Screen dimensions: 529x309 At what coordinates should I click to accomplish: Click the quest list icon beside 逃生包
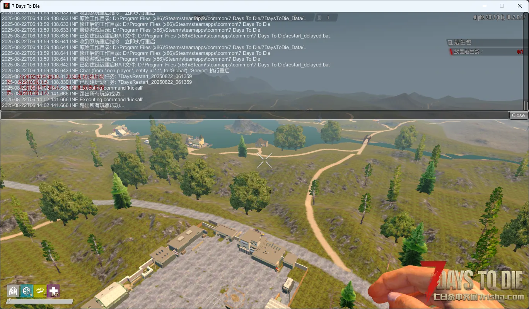click(450, 42)
